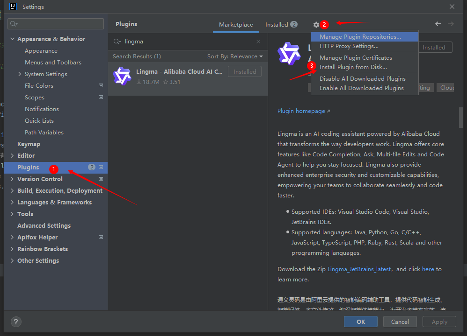Click the OK button
The width and height of the screenshot is (467, 336).
point(361,322)
